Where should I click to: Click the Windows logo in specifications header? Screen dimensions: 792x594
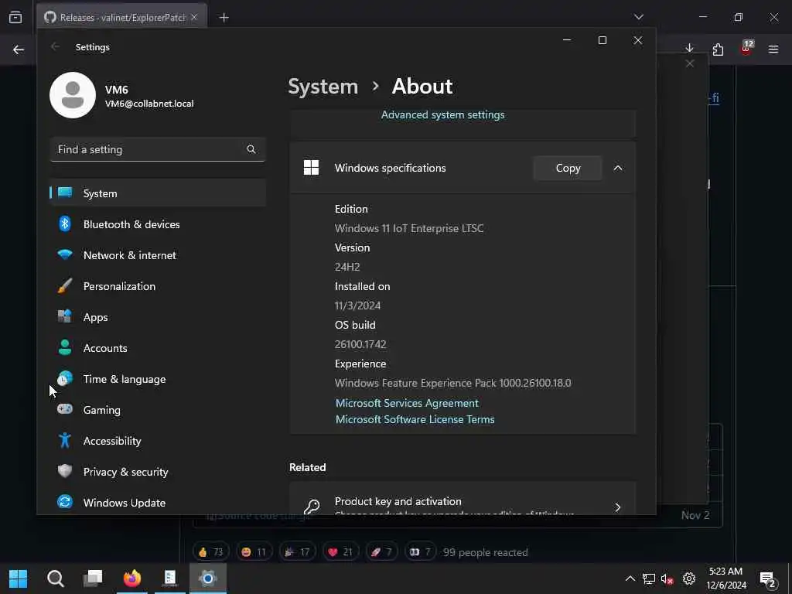point(311,168)
